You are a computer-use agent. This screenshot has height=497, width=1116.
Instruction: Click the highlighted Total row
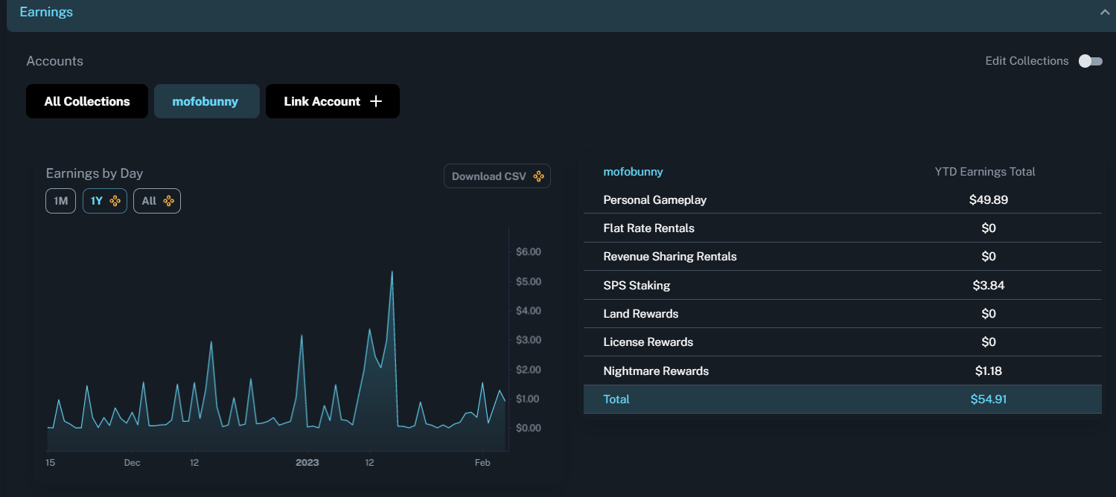point(841,400)
